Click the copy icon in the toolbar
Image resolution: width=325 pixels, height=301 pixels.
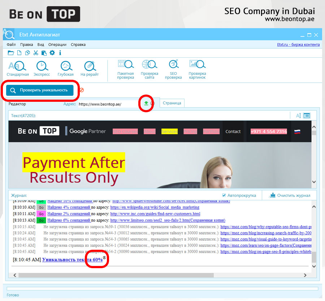click(x=27, y=53)
